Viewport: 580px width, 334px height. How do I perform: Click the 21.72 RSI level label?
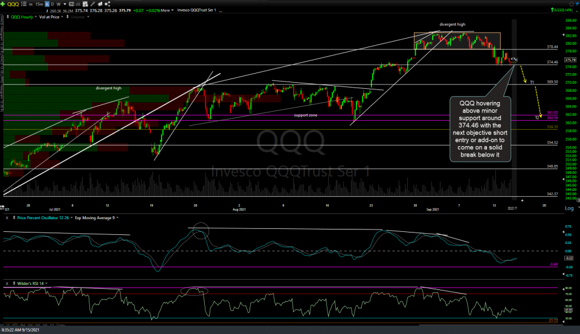coord(553,320)
